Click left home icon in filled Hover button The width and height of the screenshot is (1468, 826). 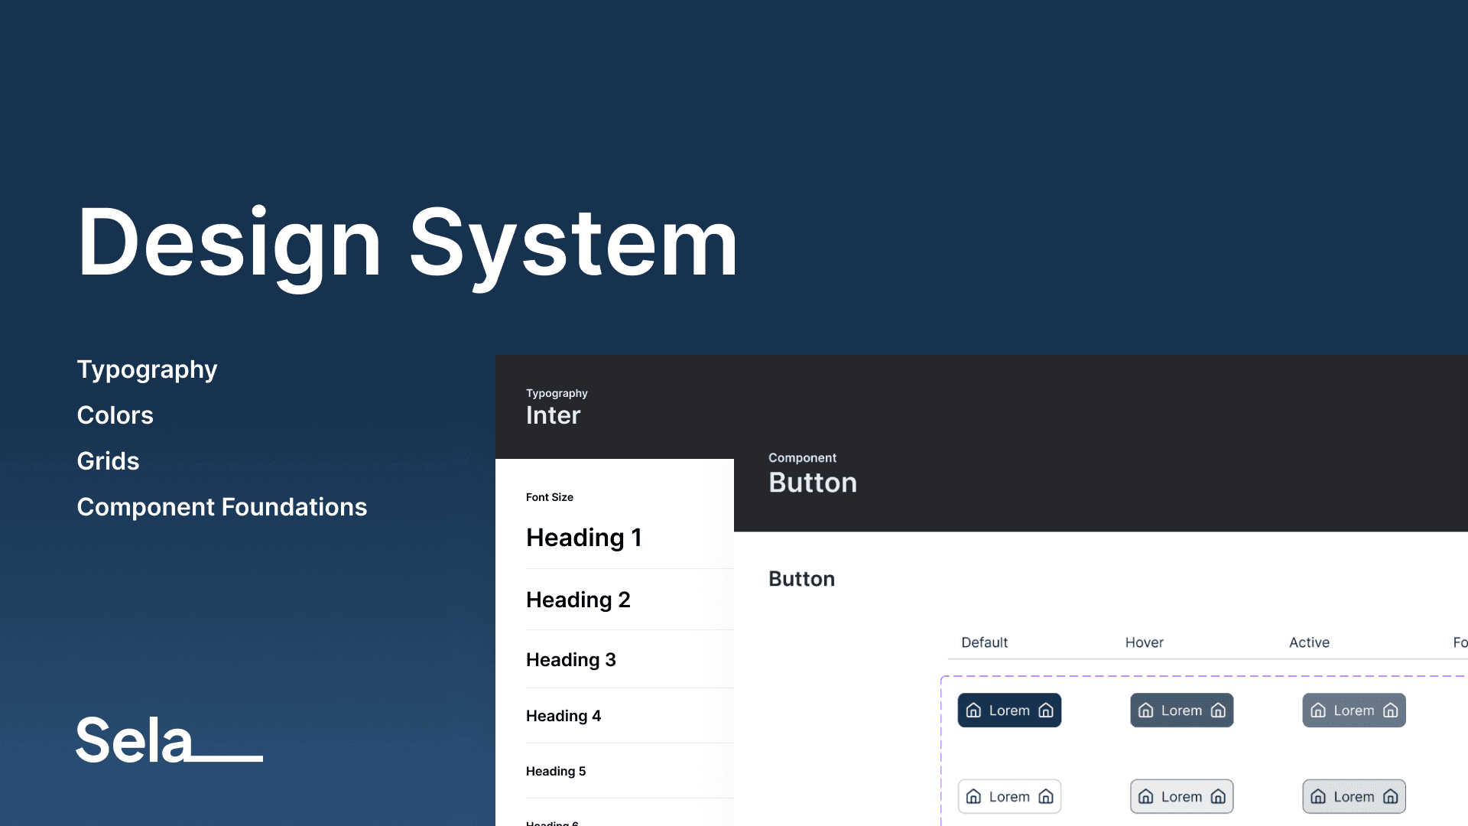pyautogui.click(x=1145, y=711)
